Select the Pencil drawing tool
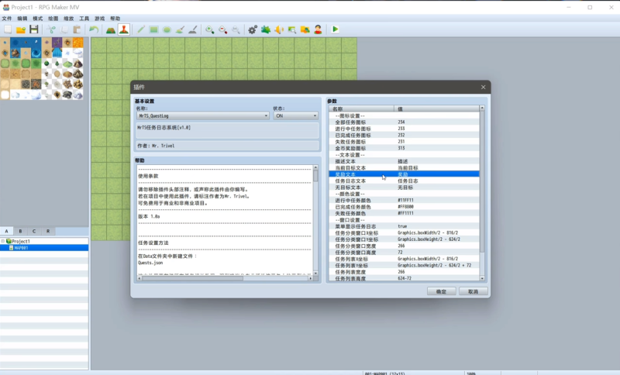Image resolution: width=620 pixels, height=375 pixels. [141, 29]
